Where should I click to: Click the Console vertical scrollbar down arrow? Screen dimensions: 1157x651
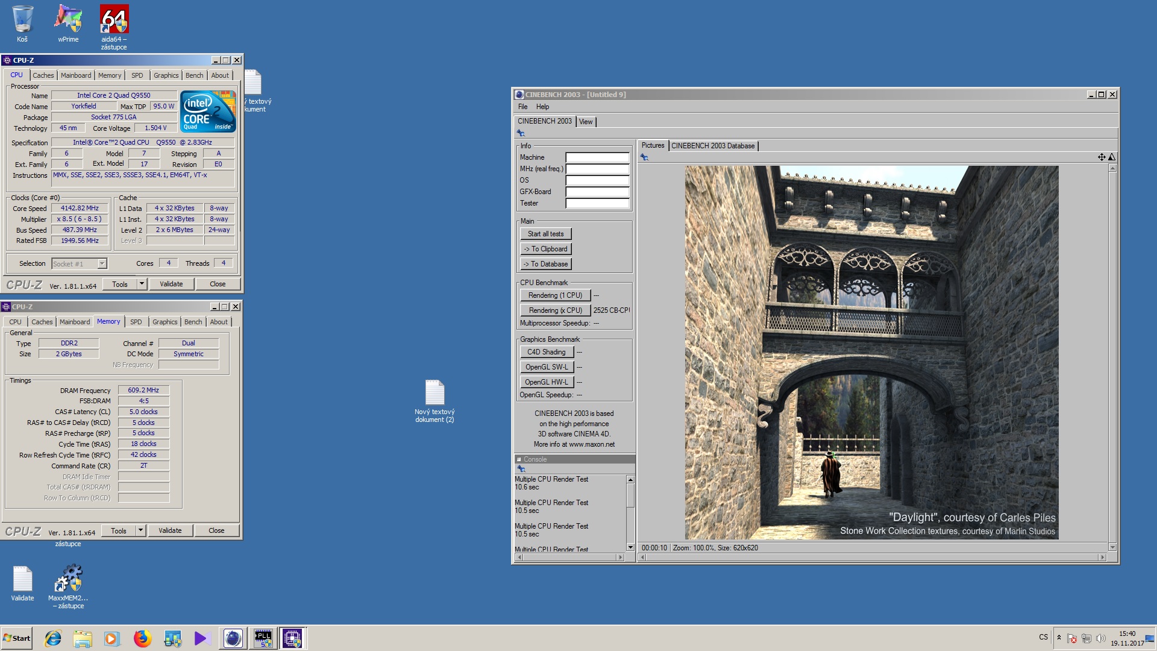[x=630, y=547]
